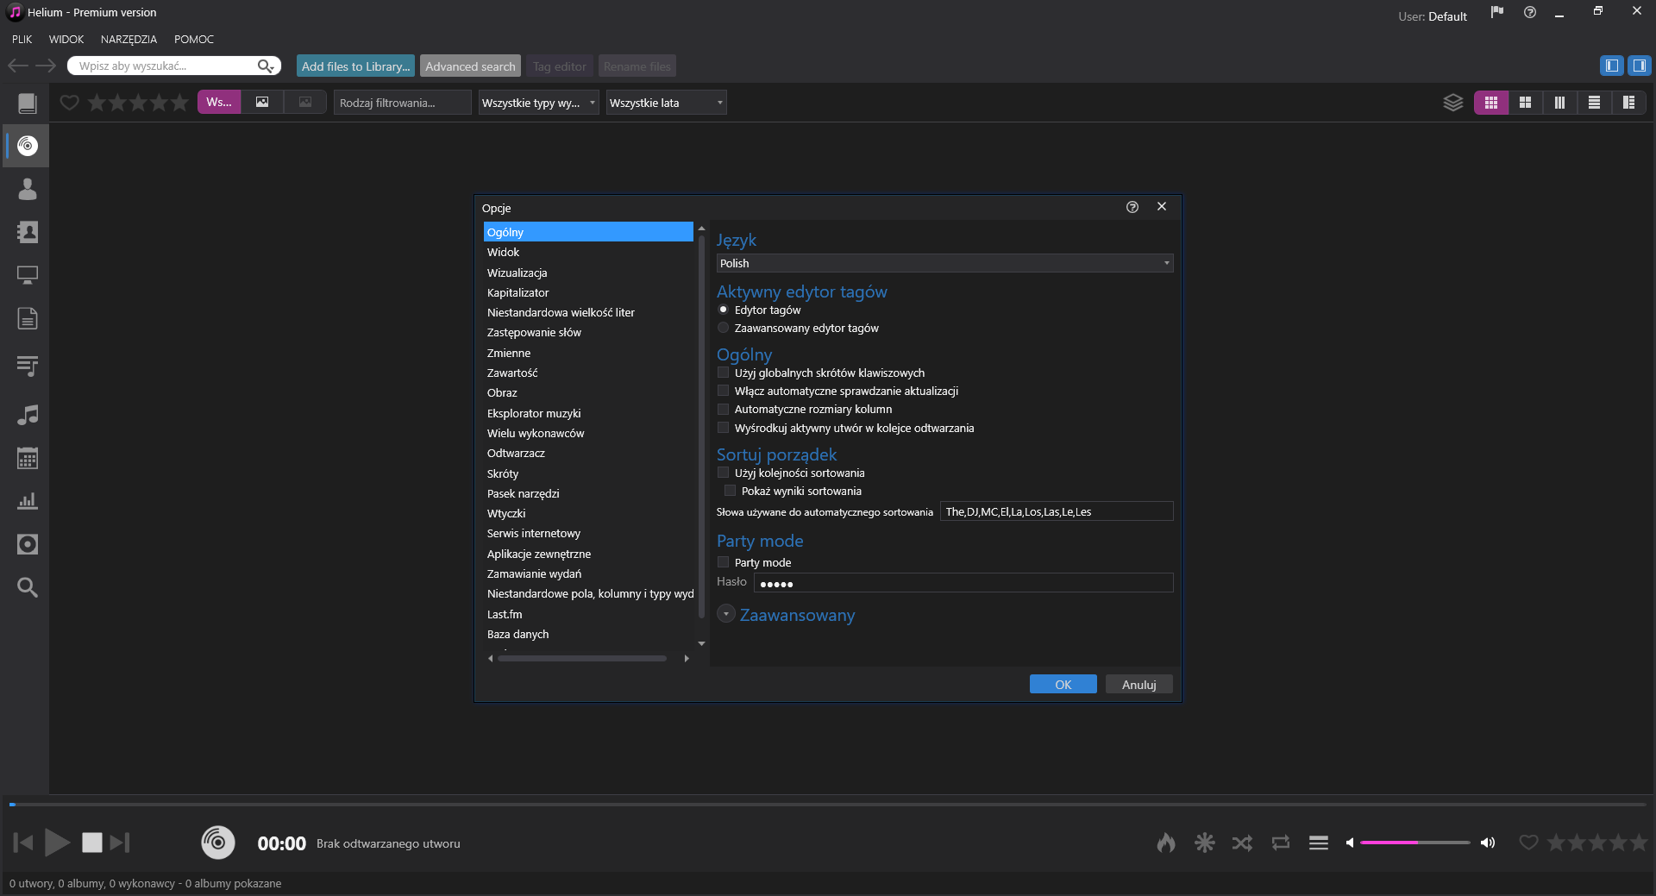Select the Odtwarzacz options category

[588, 454]
